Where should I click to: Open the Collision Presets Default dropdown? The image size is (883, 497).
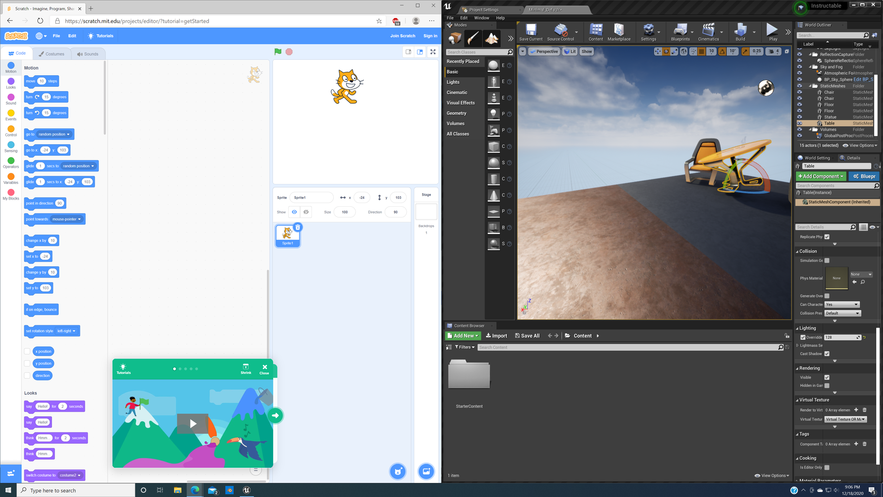pos(842,313)
